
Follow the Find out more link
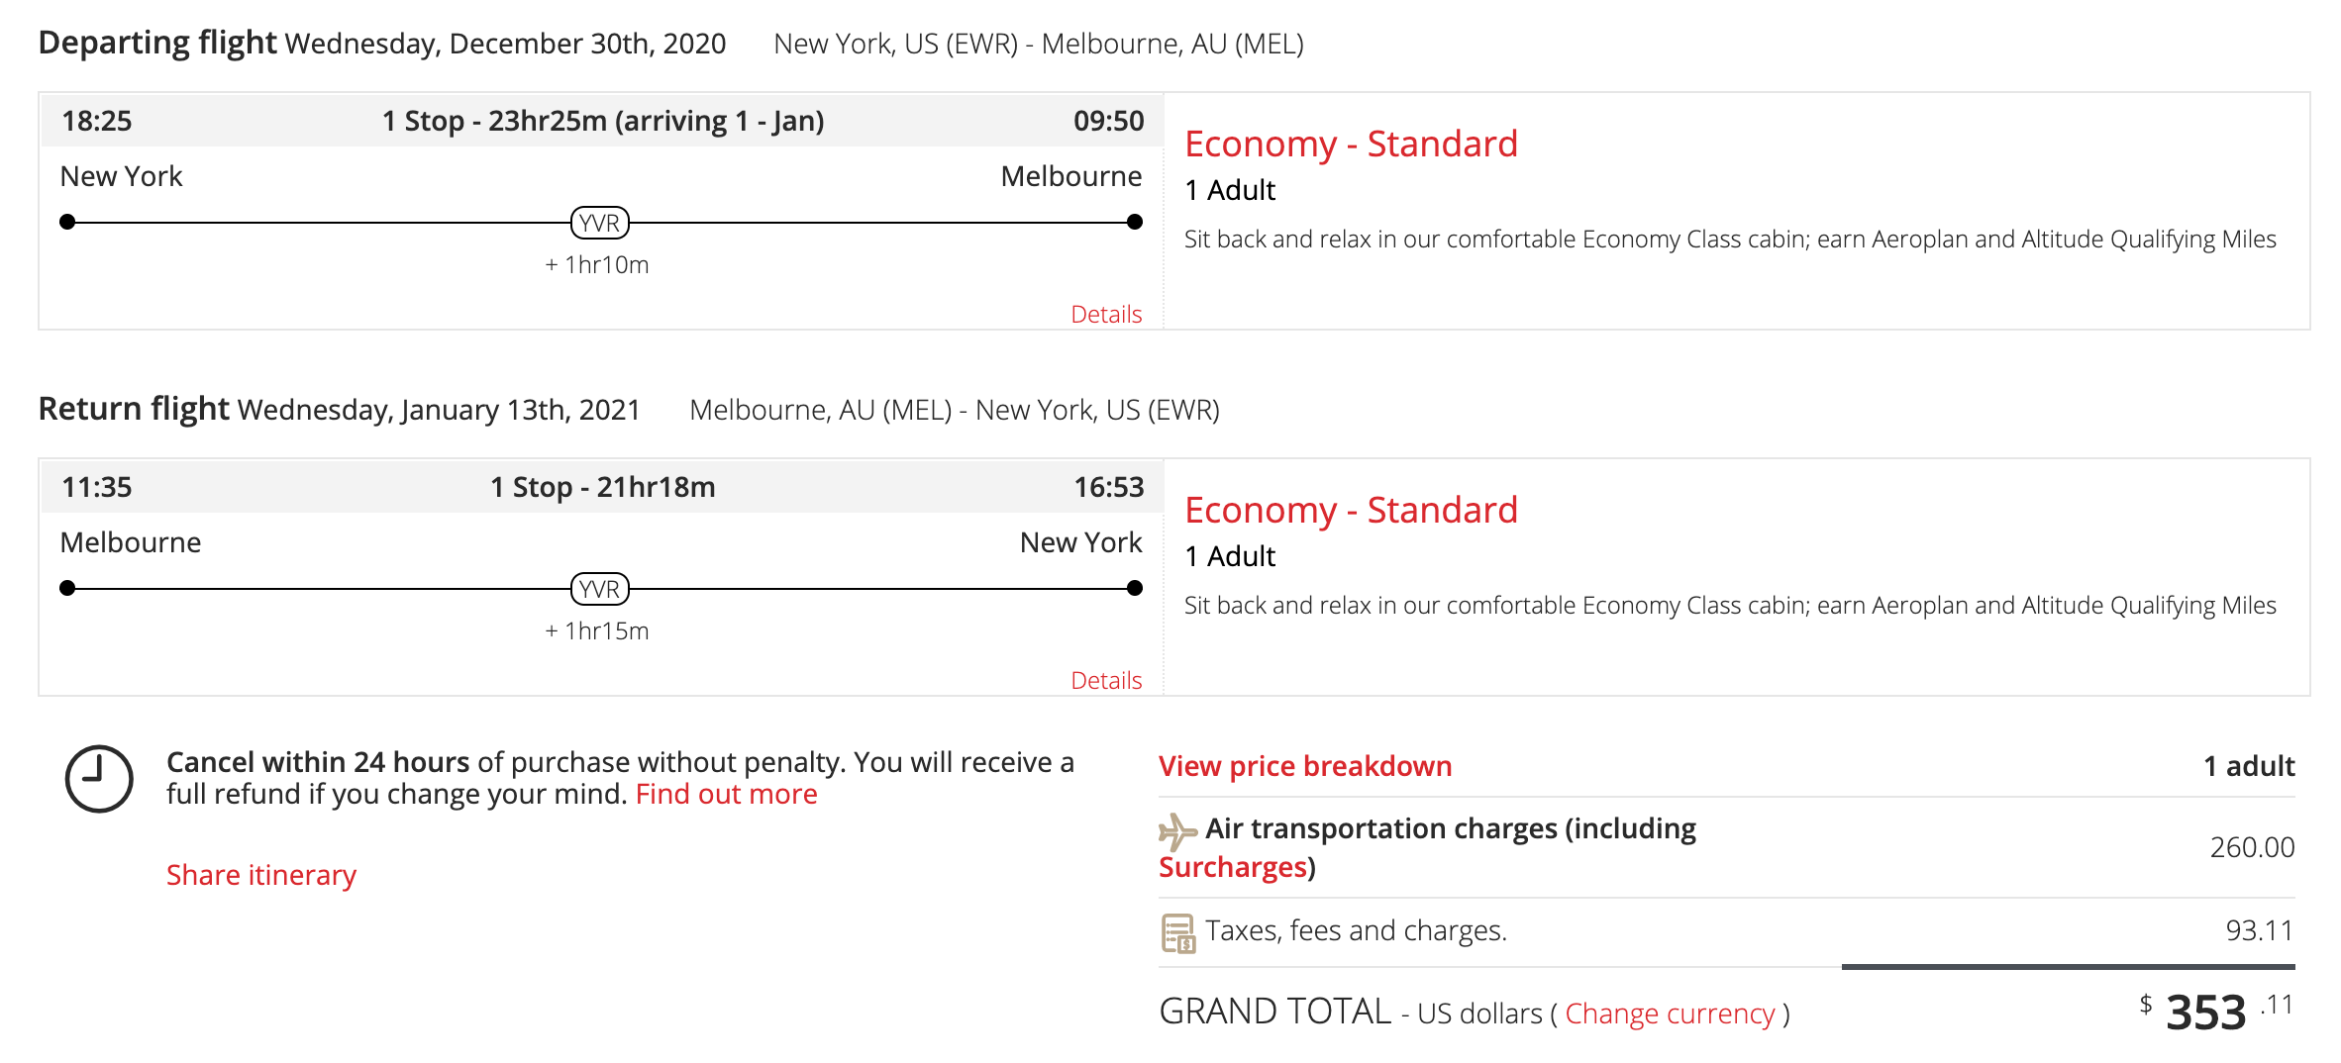click(x=726, y=794)
